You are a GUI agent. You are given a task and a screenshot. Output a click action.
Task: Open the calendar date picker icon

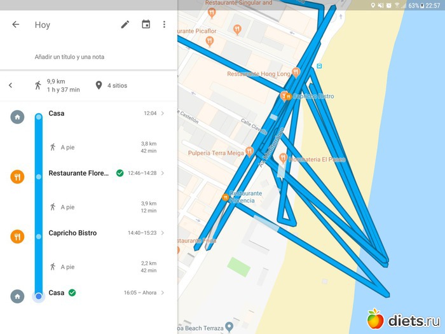pos(146,24)
